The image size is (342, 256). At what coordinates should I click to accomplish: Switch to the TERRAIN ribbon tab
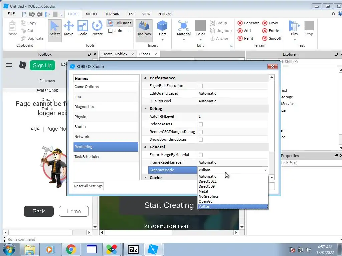(x=112, y=14)
